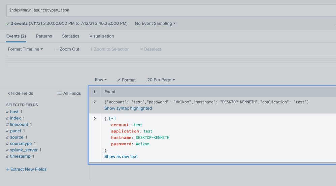This screenshot has width=336, height=186.
Task: Open the Statistics tab
Action: click(71, 36)
